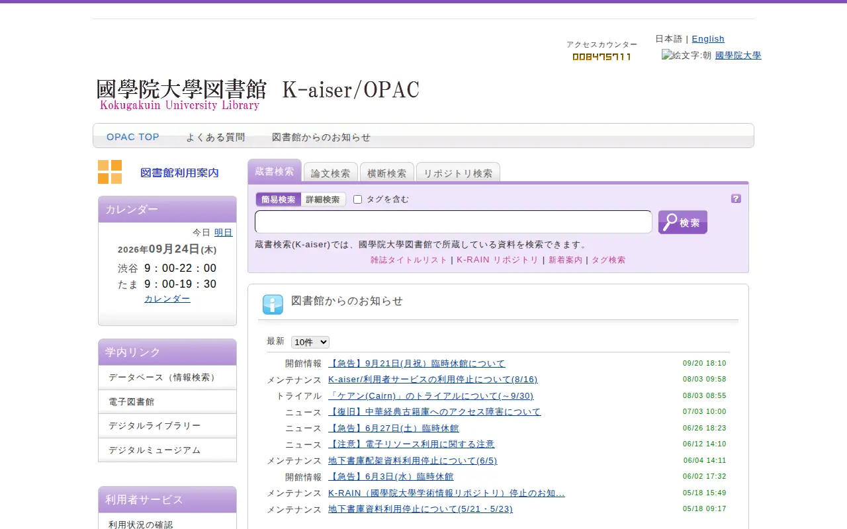
Task: Open 新着案内 link
Action: click(x=566, y=260)
